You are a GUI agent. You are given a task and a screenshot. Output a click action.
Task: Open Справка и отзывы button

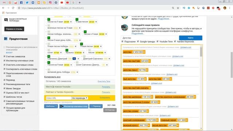(x=14, y=29)
